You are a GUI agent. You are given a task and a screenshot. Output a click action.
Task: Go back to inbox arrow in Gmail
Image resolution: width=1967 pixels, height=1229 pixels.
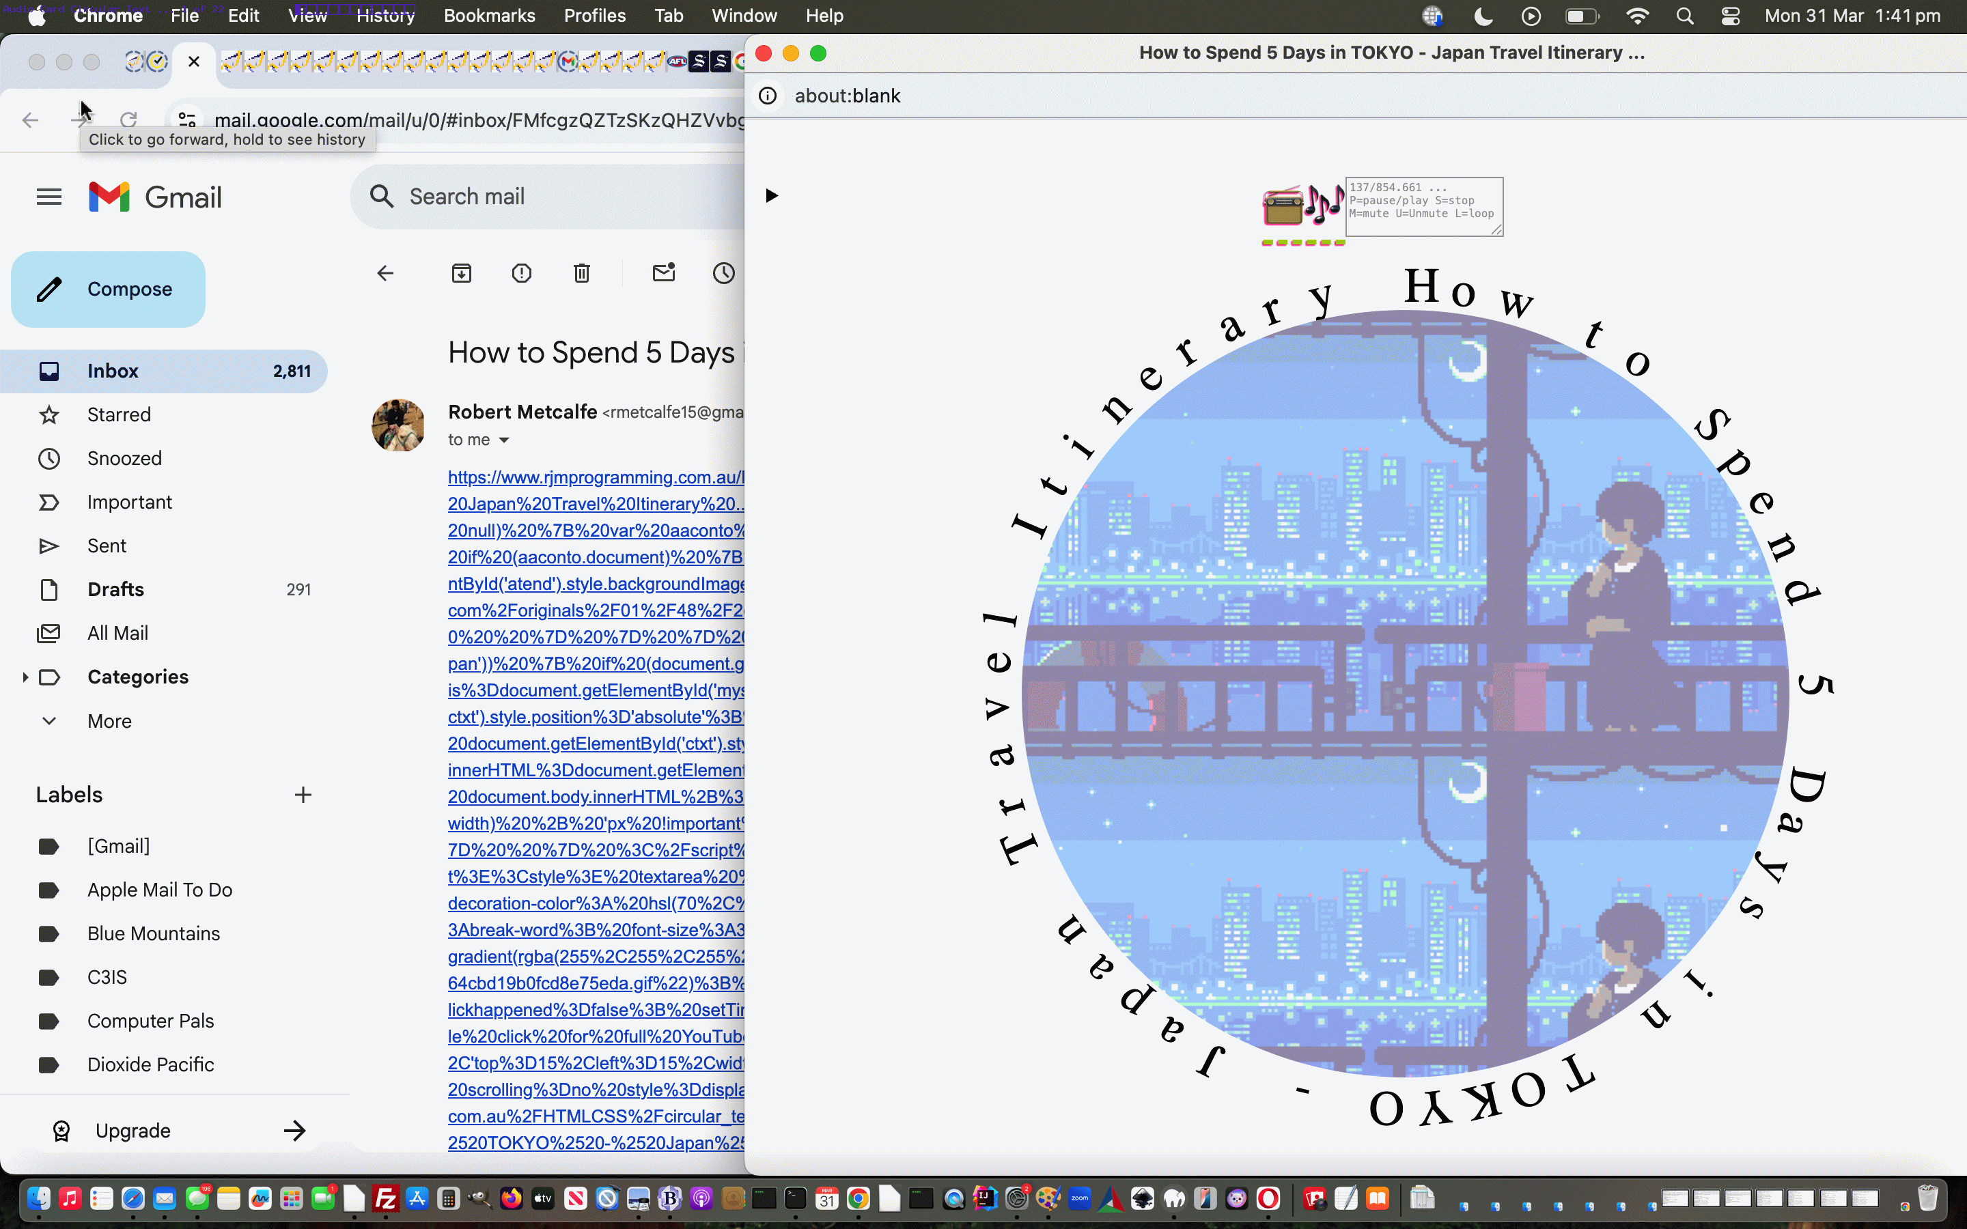(385, 273)
